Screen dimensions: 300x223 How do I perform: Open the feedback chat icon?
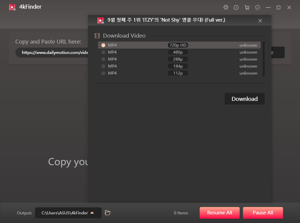[257, 7]
